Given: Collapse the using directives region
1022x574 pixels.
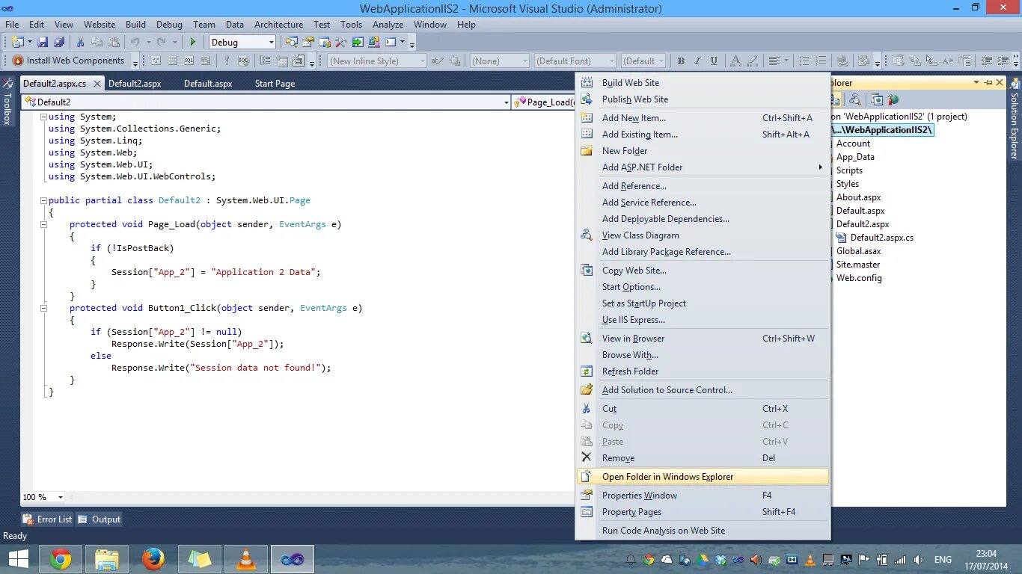Looking at the screenshot, I should (43, 117).
